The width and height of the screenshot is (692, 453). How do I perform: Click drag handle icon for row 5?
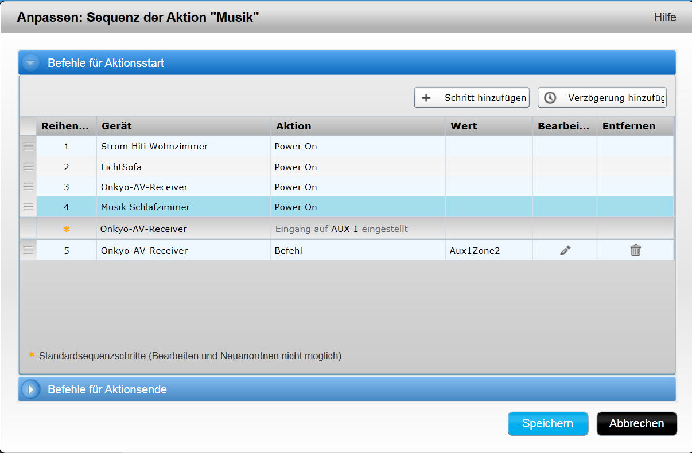[x=28, y=250]
